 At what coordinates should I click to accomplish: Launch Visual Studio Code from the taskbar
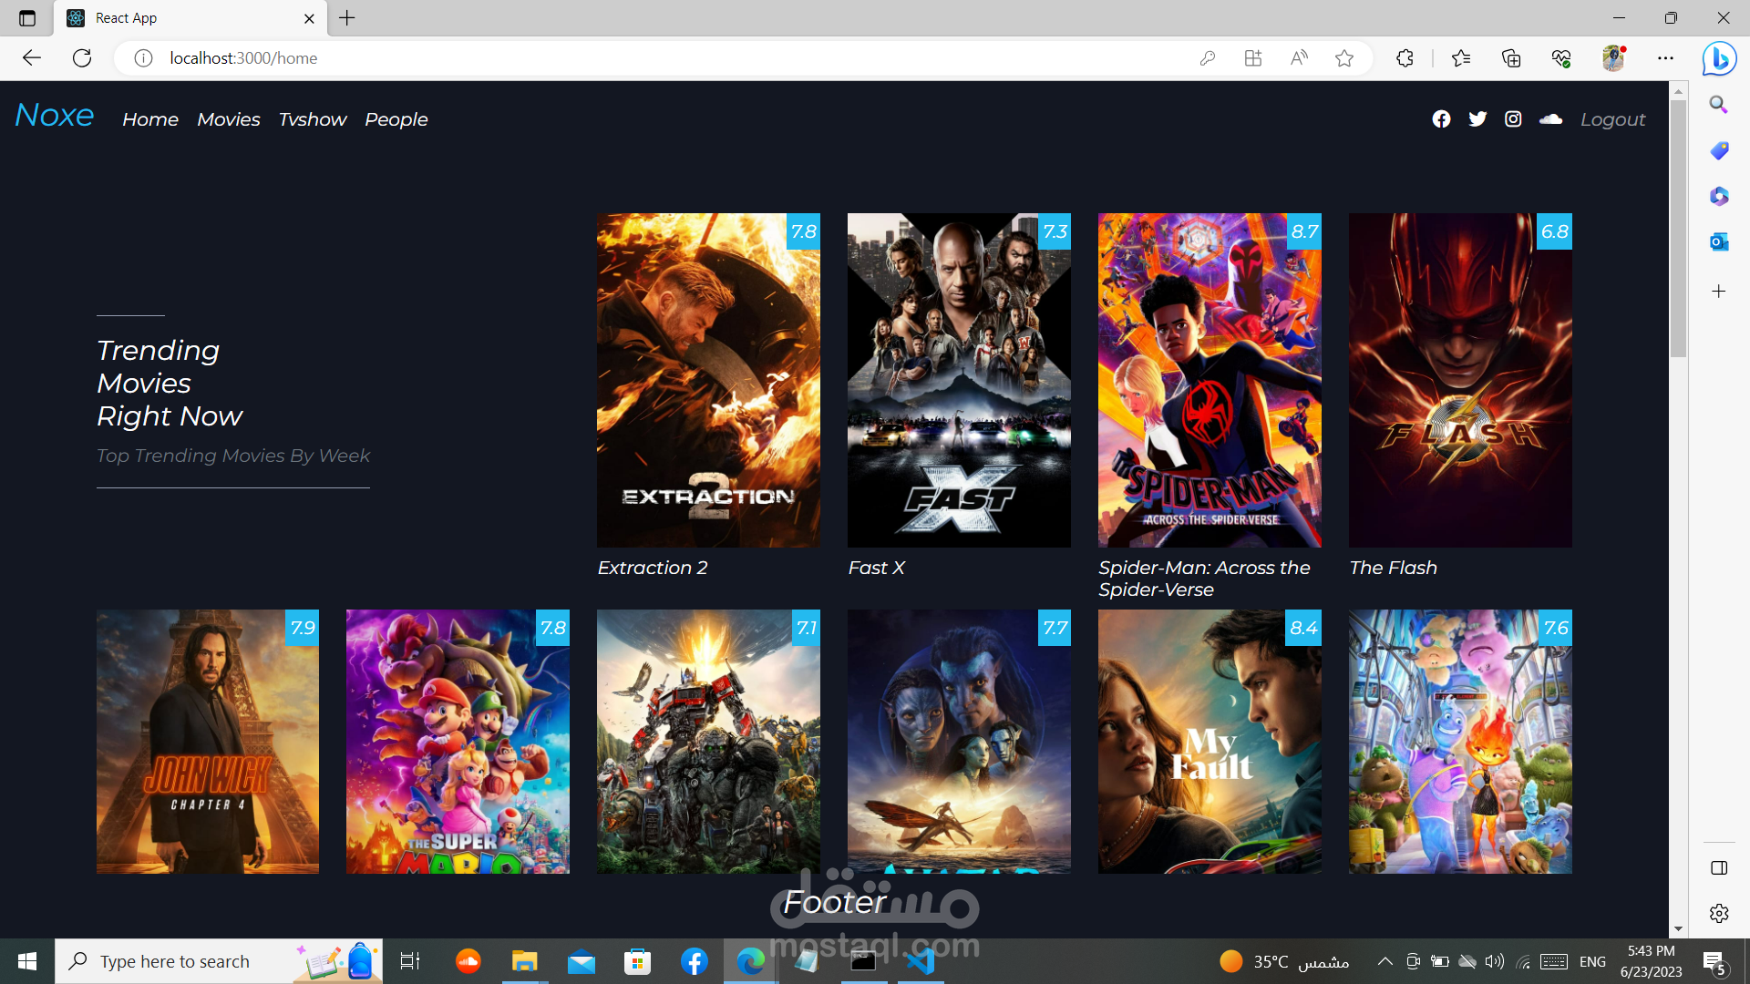921,961
